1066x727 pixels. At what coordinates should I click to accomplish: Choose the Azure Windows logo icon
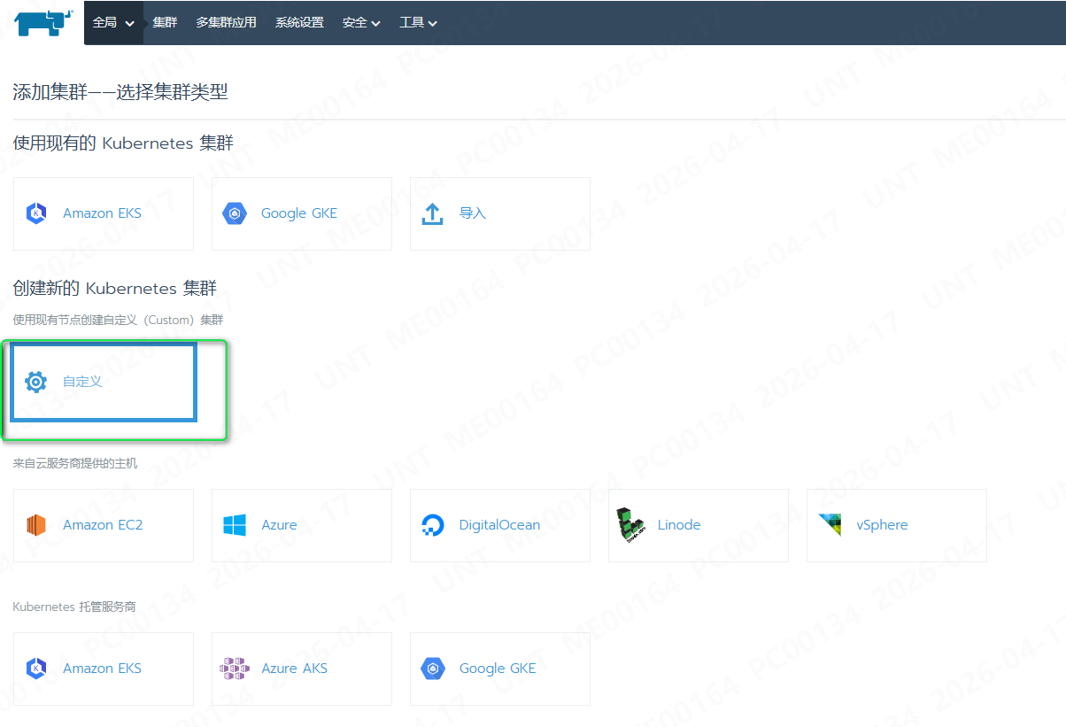pyautogui.click(x=235, y=525)
